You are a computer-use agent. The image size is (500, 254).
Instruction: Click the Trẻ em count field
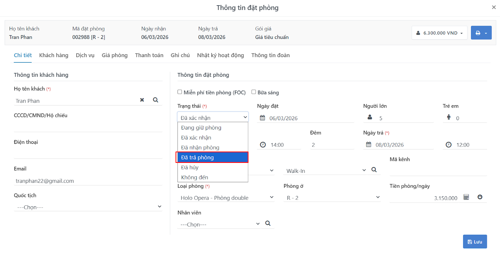[x=470, y=118]
